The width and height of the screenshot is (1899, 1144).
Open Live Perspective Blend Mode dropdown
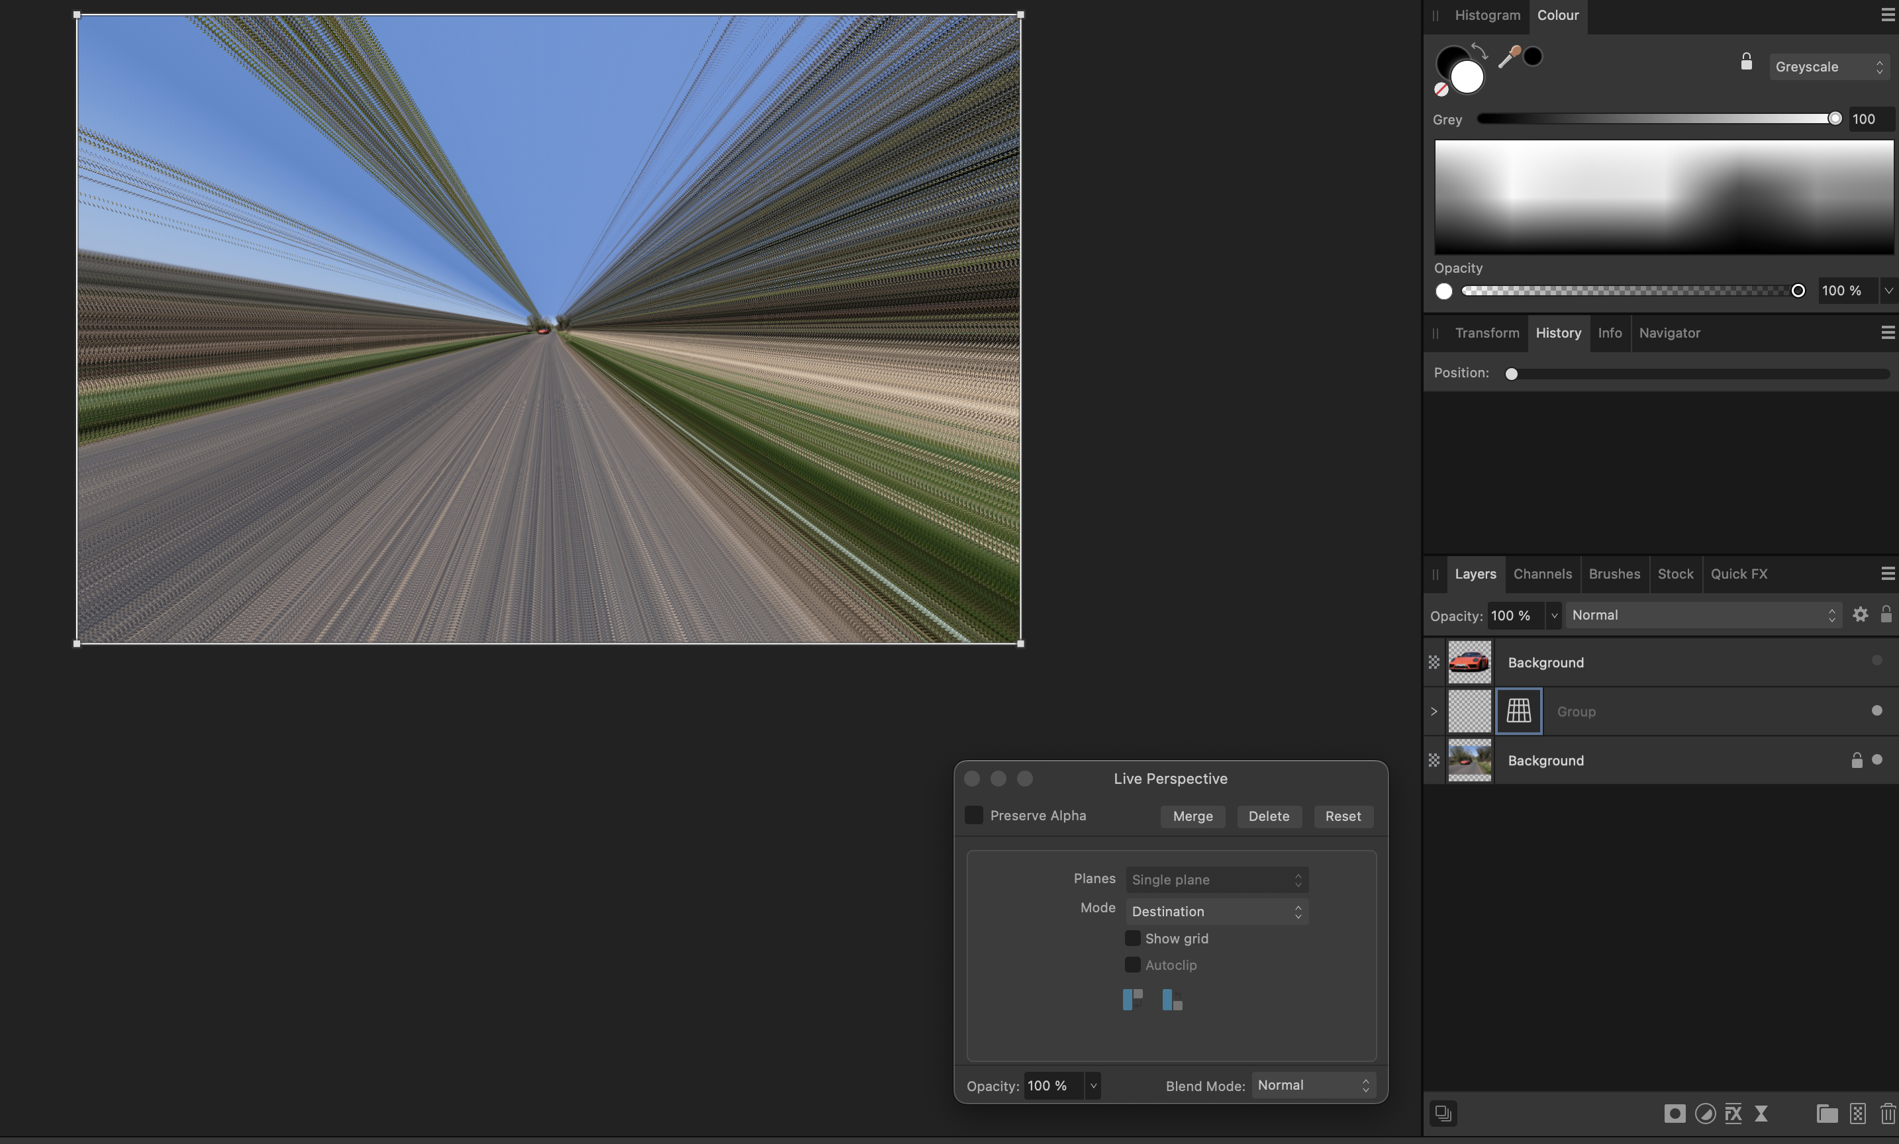click(x=1313, y=1084)
